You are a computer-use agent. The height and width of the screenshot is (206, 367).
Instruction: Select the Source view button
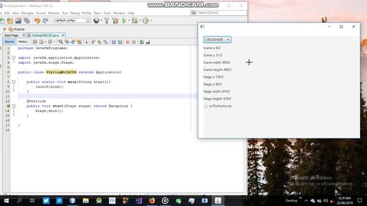click(9, 42)
